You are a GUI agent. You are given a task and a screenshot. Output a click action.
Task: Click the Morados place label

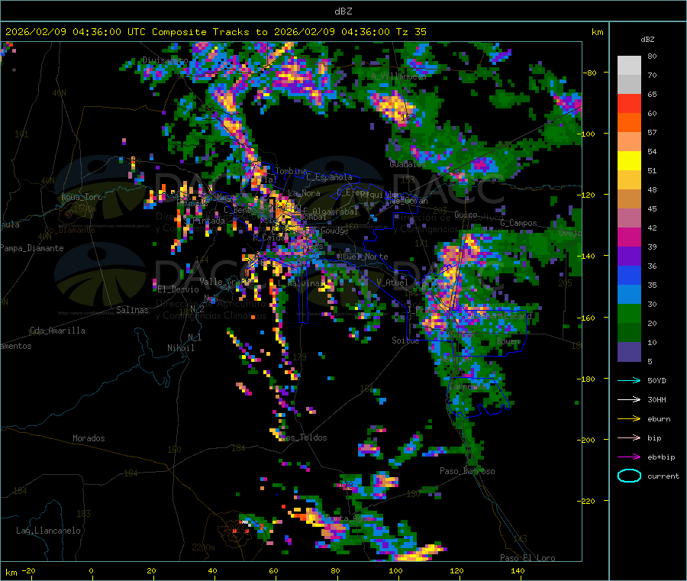tap(89, 438)
